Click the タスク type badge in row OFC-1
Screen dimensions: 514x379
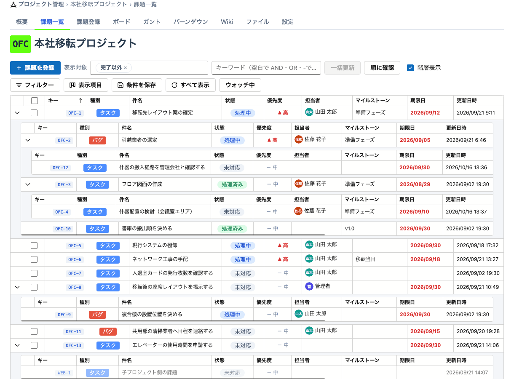pos(108,113)
